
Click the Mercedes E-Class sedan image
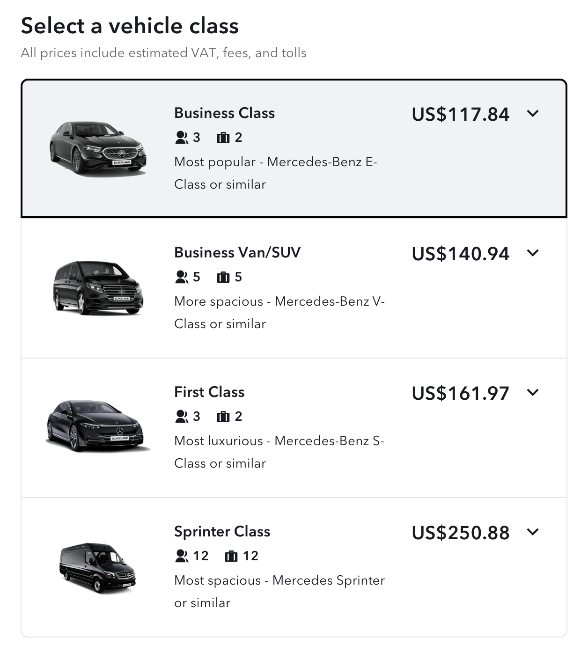tap(98, 149)
